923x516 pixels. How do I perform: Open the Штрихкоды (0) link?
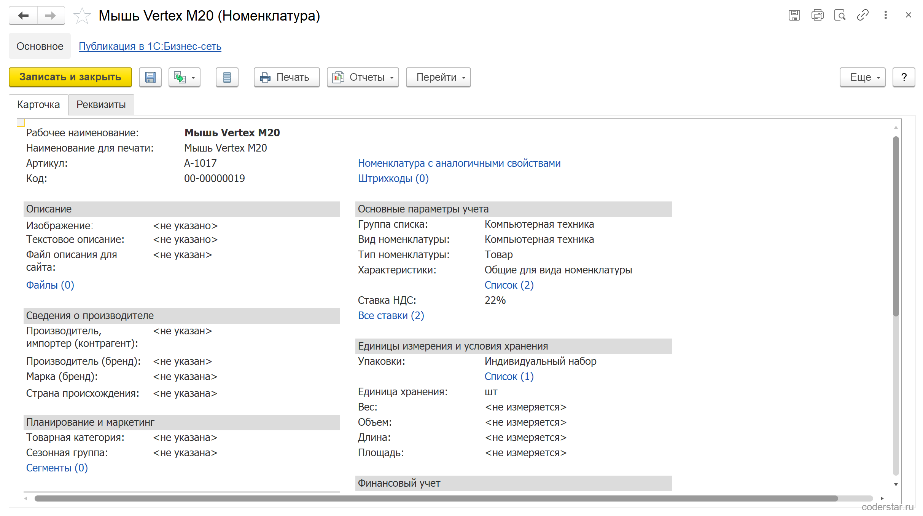coord(393,179)
